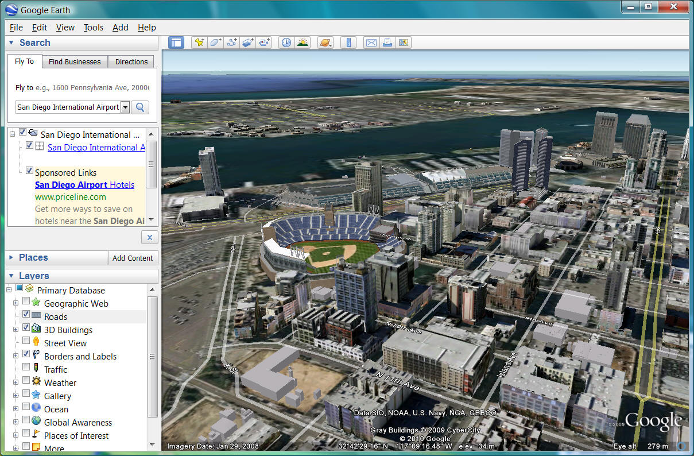Open the Add menu
694x456 pixels.
pyautogui.click(x=121, y=27)
